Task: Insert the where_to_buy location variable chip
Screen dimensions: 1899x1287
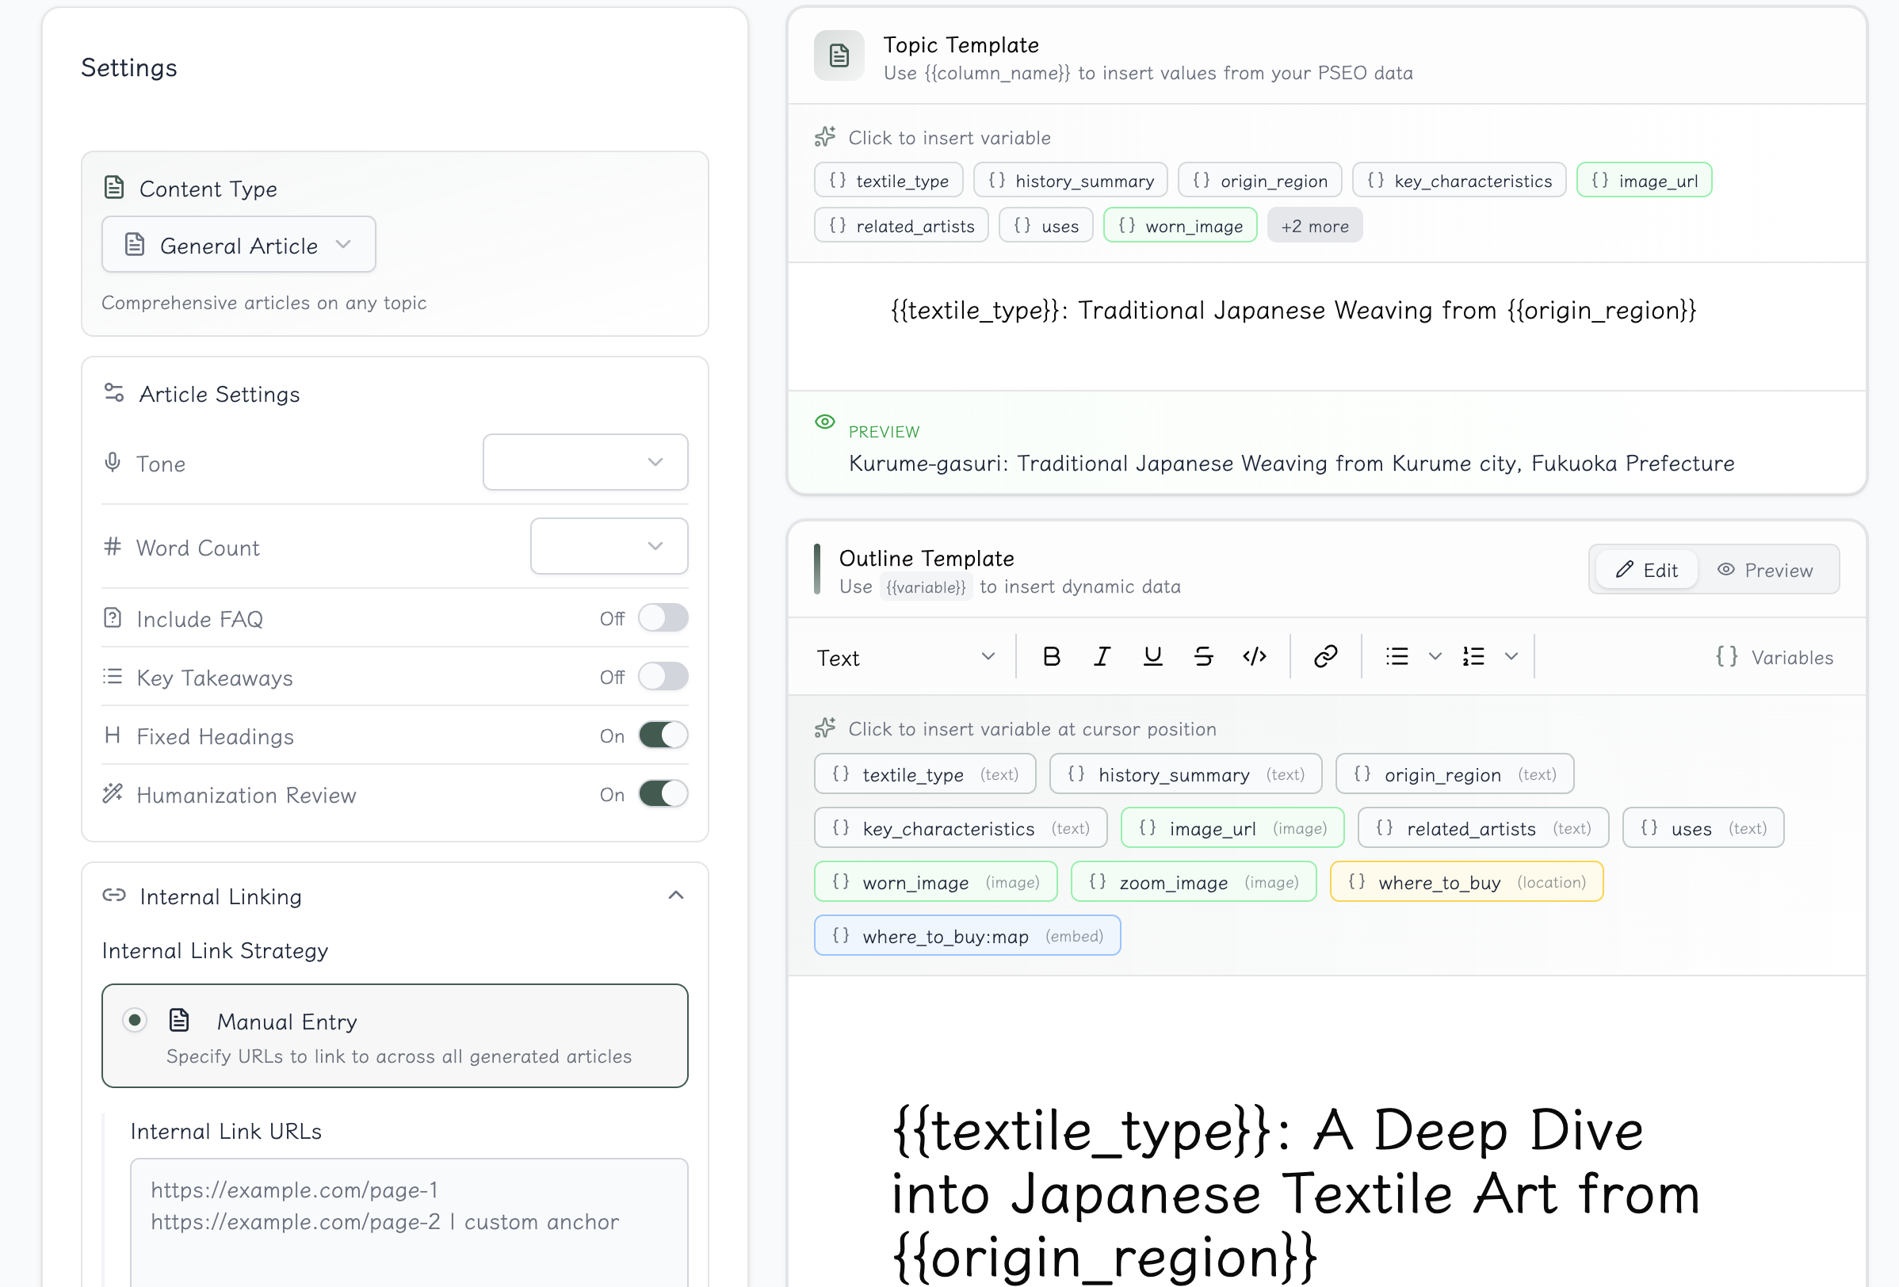Action: (1466, 883)
